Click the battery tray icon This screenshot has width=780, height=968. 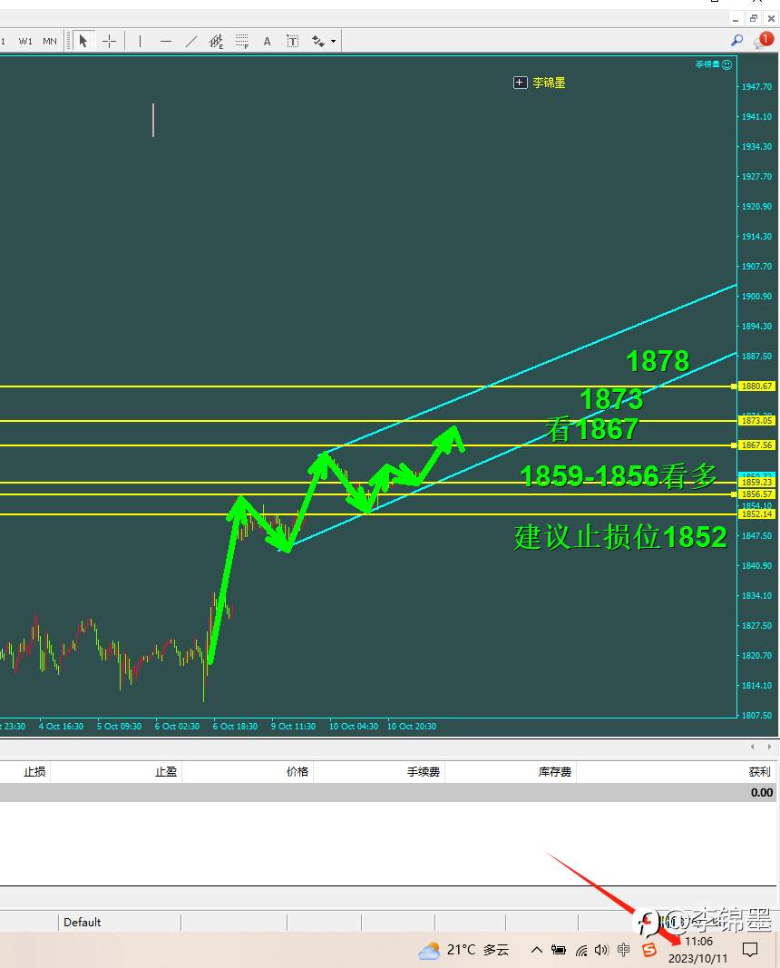[559, 950]
